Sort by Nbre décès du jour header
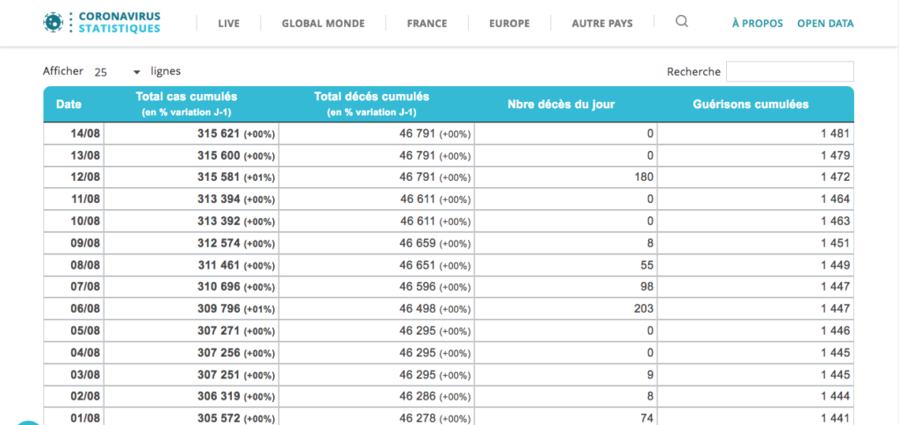This screenshot has width=899, height=425. pyautogui.click(x=561, y=104)
